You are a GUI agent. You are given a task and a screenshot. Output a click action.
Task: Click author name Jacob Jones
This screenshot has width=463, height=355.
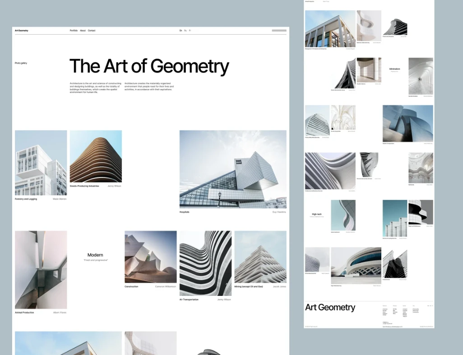(279, 286)
